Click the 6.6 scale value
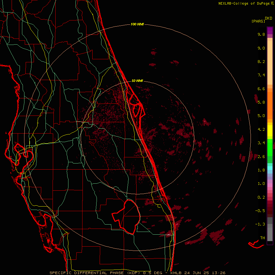Screen dimensions: 275x275 [261, 89]
